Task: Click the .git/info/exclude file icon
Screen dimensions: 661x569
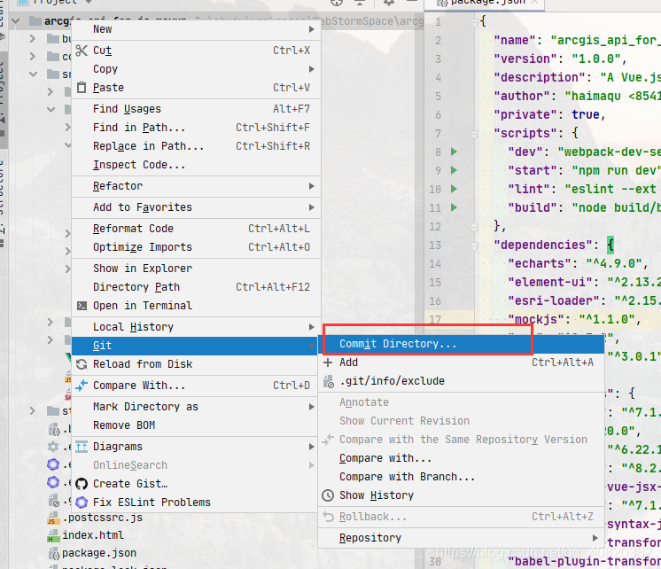Action: 329,381
